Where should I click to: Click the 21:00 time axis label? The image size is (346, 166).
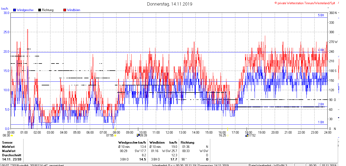tap(288, 133)
